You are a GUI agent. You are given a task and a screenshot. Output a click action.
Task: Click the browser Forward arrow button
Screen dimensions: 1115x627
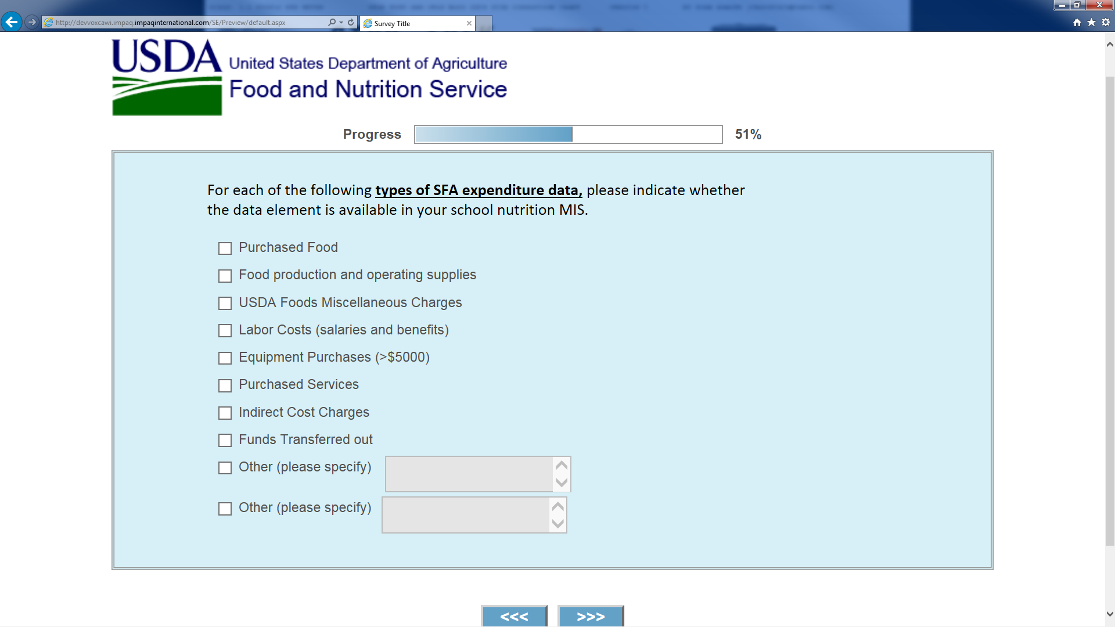32,22
